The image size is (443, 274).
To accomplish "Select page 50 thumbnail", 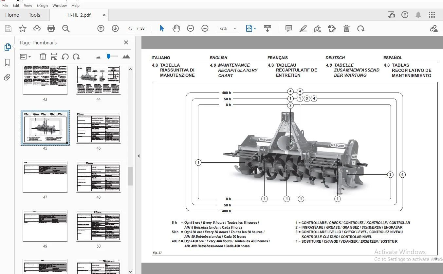I will (99, 226).
